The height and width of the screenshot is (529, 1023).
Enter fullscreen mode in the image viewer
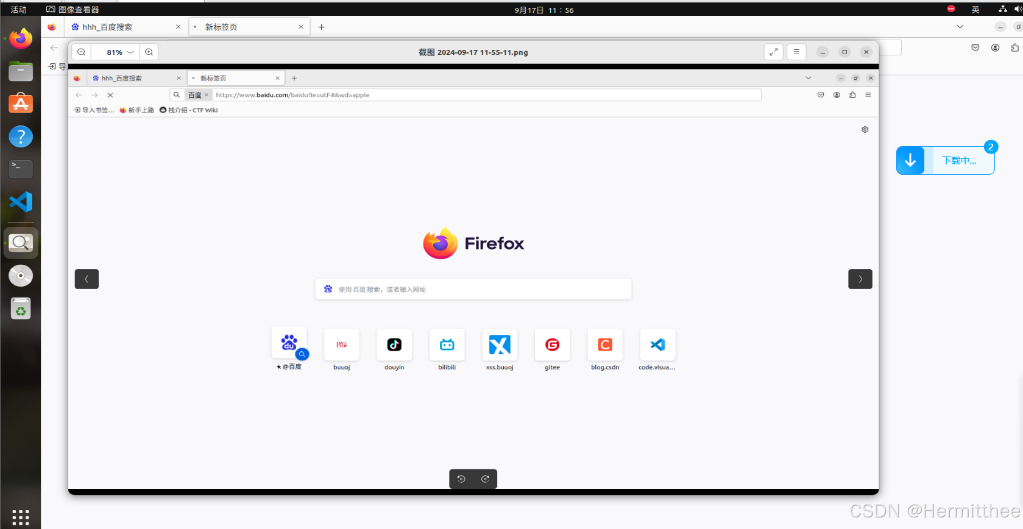click(x=773, y=52)
